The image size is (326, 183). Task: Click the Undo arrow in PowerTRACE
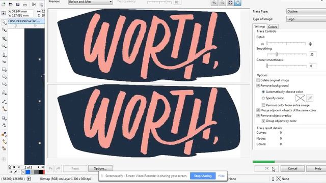click(50, 168)
